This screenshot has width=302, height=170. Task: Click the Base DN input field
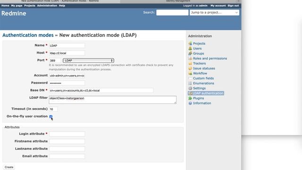point(101,90)
